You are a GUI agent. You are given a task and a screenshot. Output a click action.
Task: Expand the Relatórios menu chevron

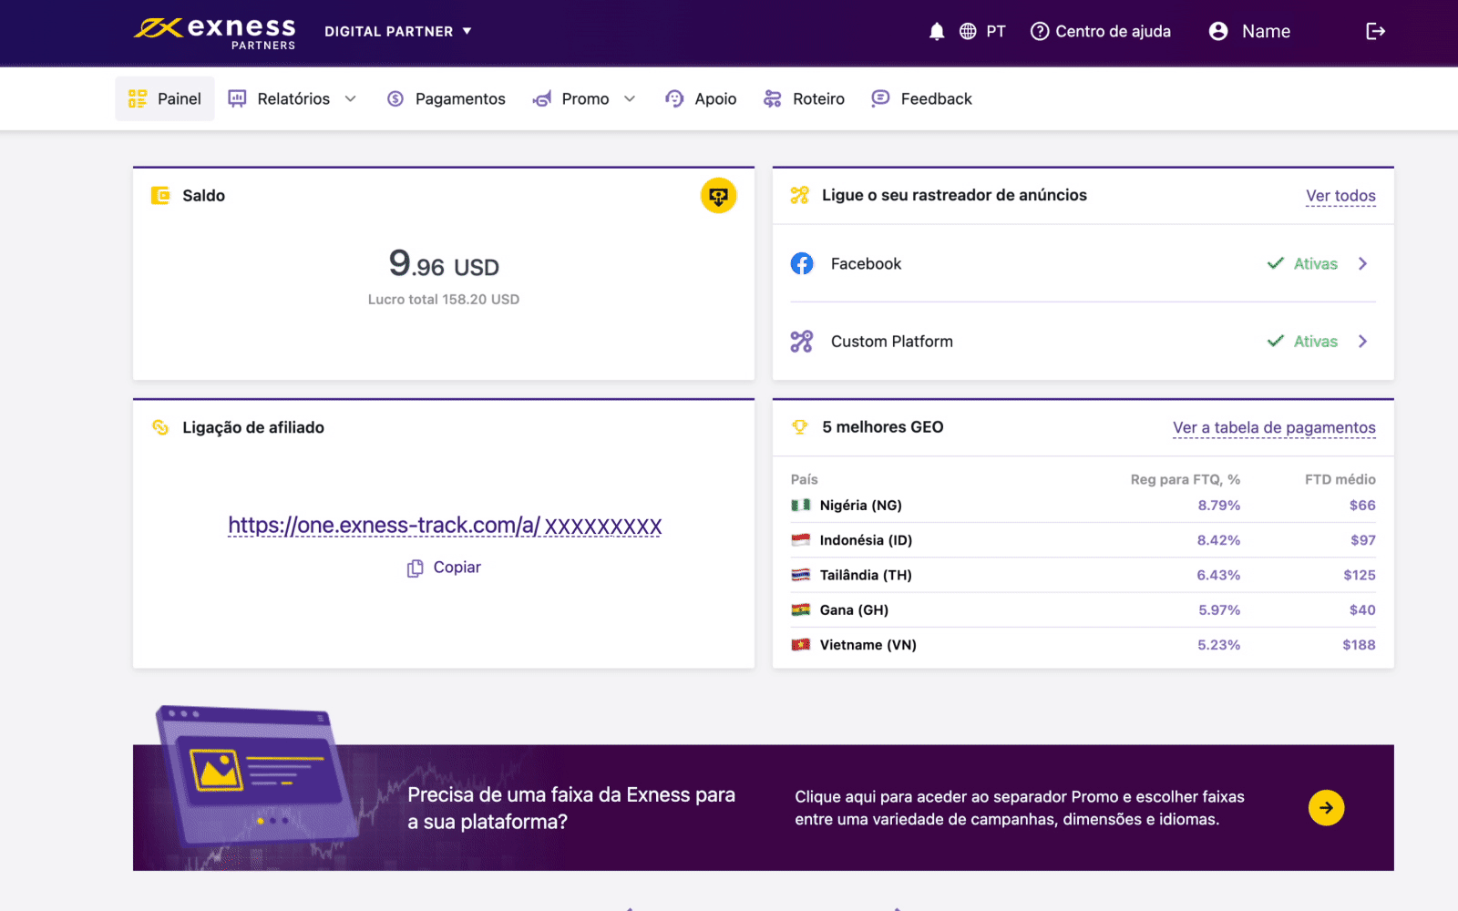[351, 98]
